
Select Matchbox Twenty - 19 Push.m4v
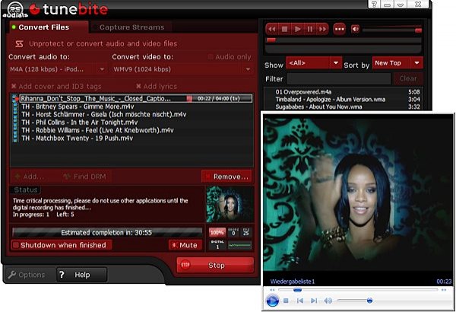[x=77, y=138]
